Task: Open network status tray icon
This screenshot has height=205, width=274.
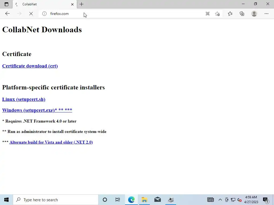Action: 233,200
